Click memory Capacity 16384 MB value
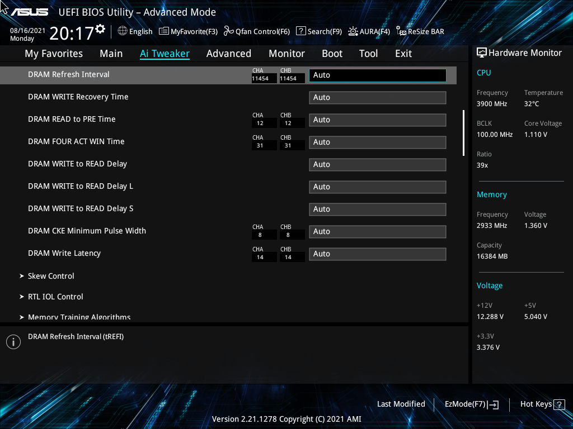 pos(492,256)
